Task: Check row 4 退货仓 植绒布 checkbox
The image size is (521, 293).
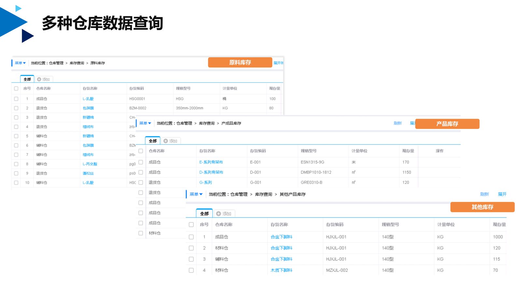Action: tap(16, 127)
